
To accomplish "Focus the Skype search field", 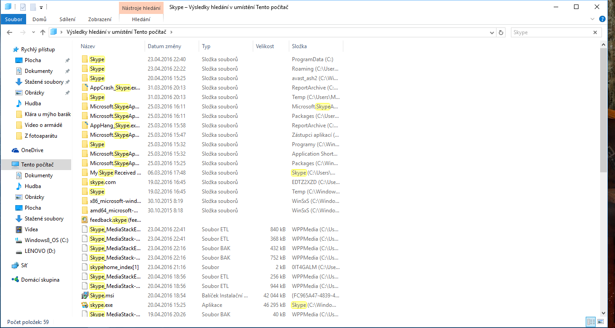I will (x=552, y=32).
